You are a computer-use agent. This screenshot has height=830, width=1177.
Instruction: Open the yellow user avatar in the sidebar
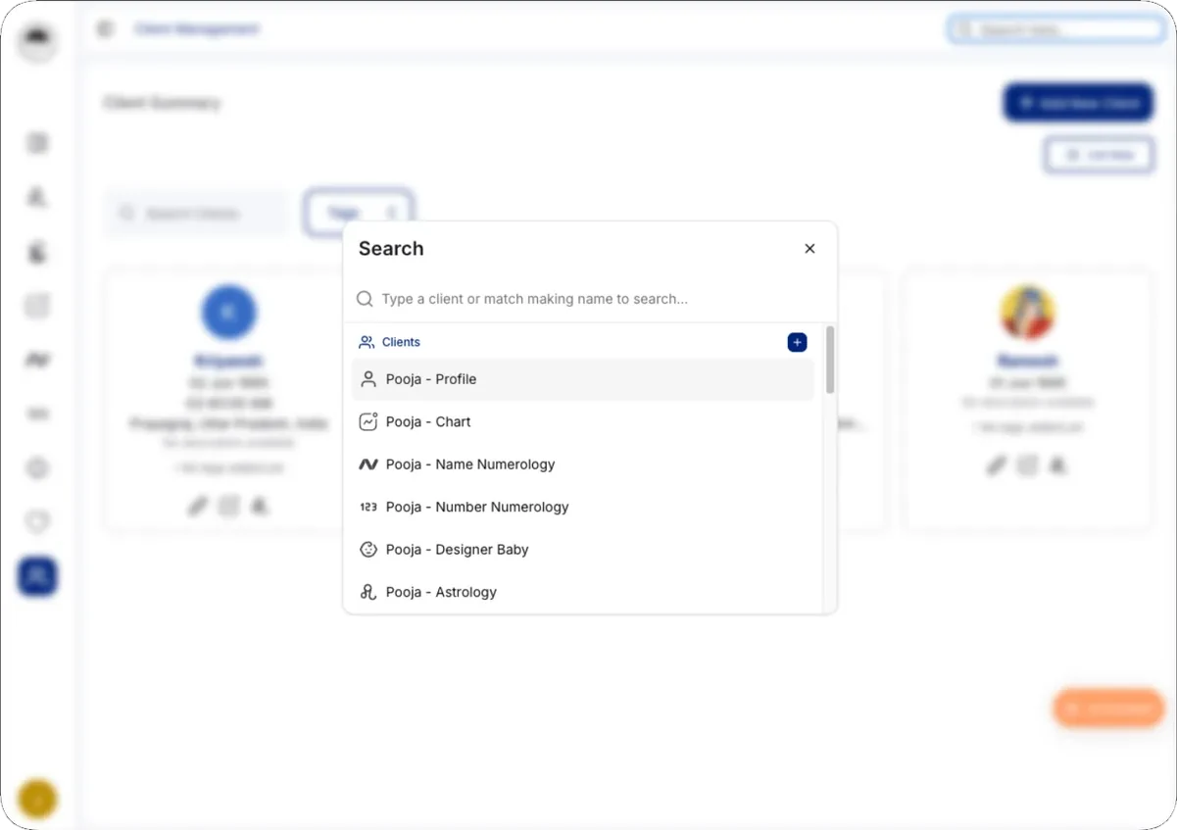click(38, 800)
